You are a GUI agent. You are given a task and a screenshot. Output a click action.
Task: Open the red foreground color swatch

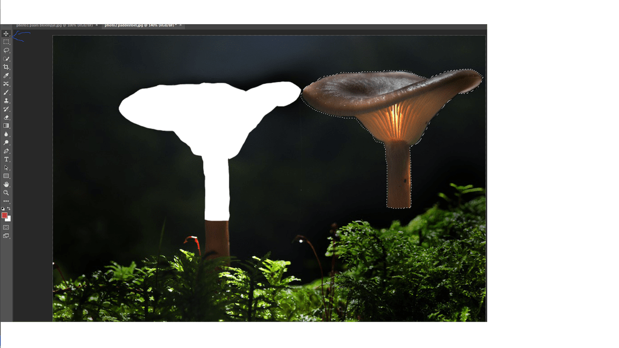[4, 215]
